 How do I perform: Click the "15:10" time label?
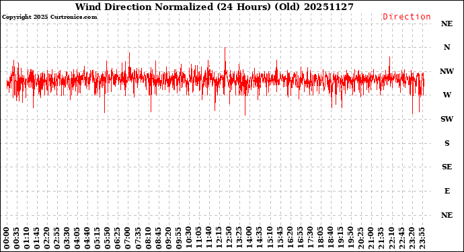coord(270,239)
